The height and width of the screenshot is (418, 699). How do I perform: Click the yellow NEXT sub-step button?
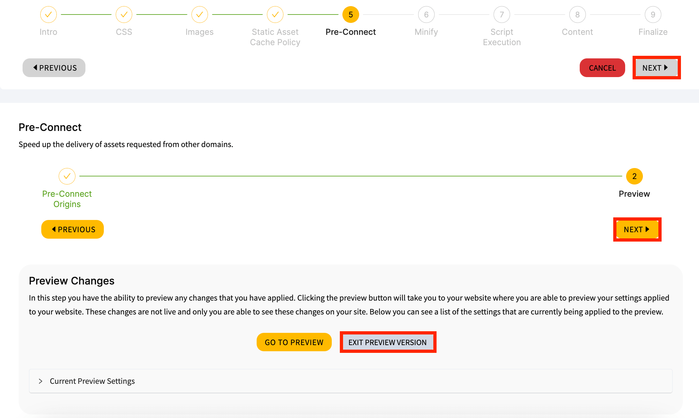click(637, 229)
